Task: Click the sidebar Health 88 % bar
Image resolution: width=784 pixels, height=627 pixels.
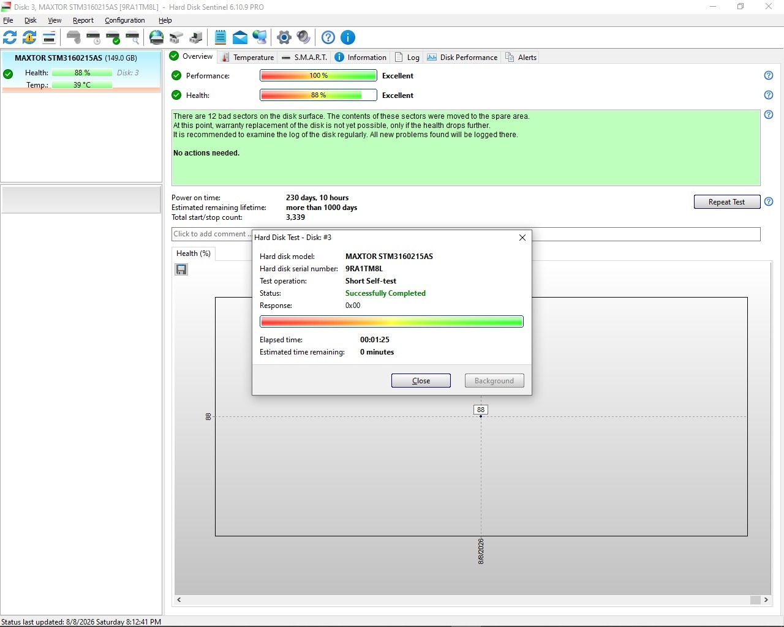Action: (x=82, y=73)
